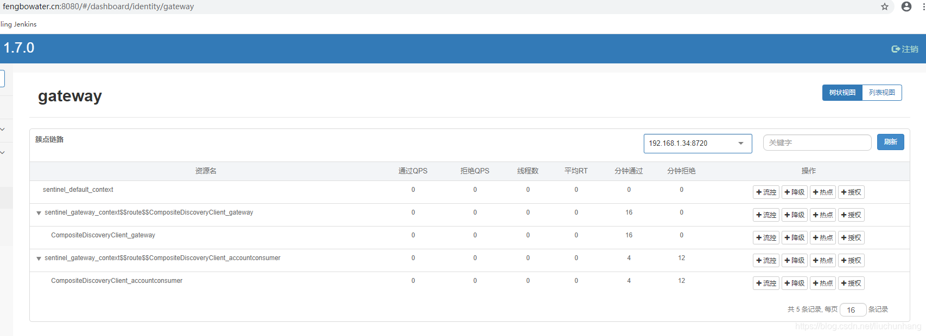
Task: Add 热点 for CompositeDiscoveryClient_accountconsumer row
Action: coord(823,283)
